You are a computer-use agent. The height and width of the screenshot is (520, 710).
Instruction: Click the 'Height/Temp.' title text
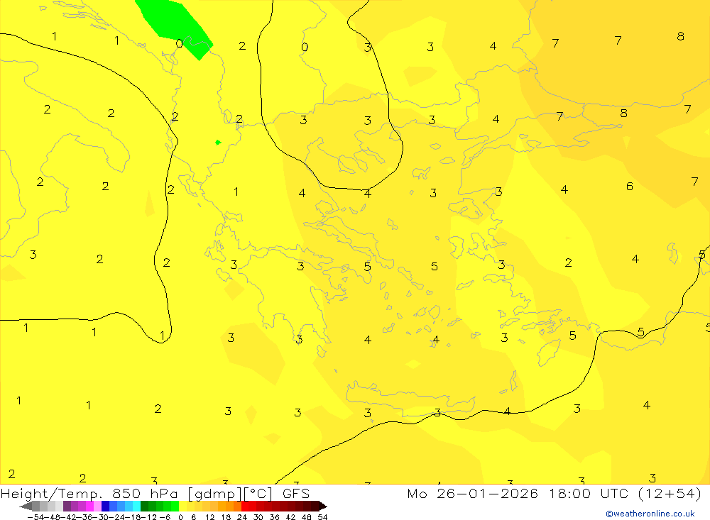pyautogui.click(x=52, y=494)
